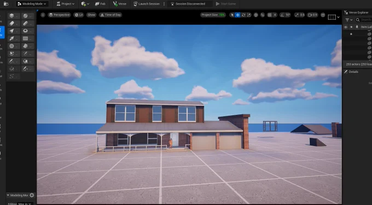Viewport: 372px width, 205px height.
Task: Toggle grid snapping
Action: (x=270, y=15)
